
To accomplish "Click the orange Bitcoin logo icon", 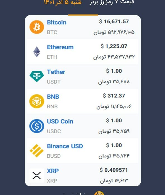I will point(37,27).
